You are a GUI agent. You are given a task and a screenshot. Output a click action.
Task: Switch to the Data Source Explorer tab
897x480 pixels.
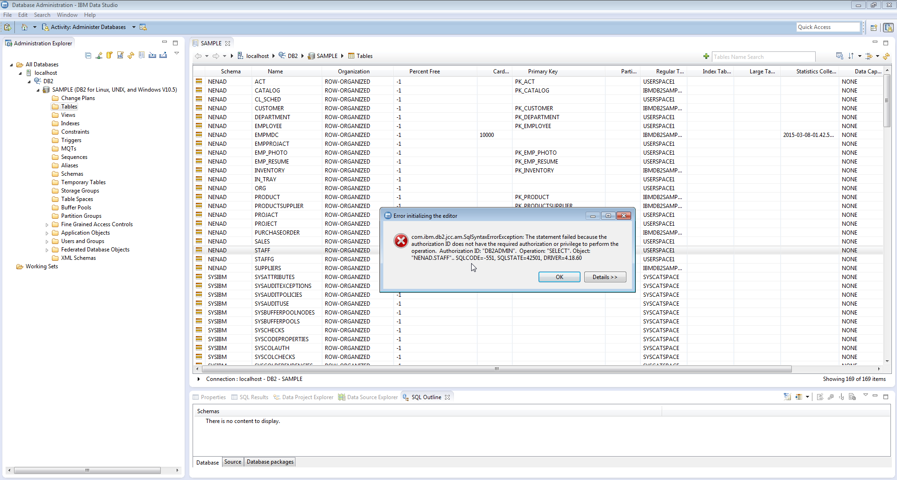[368, 397]
